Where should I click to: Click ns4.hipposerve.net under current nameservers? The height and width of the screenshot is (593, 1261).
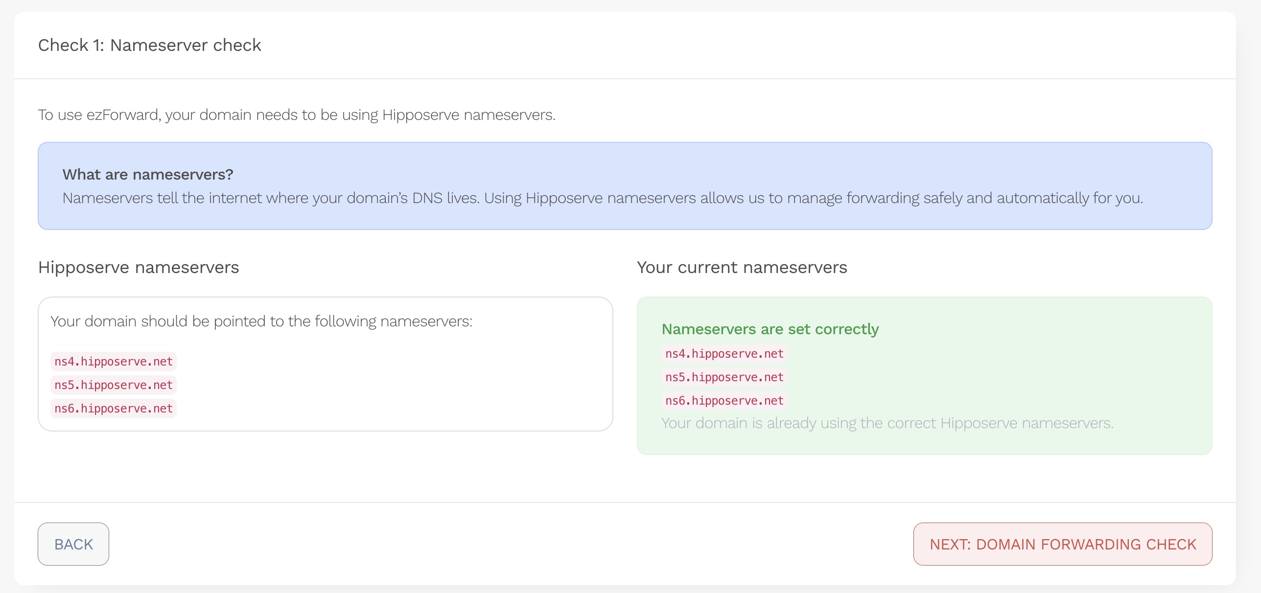click(724, 354)
